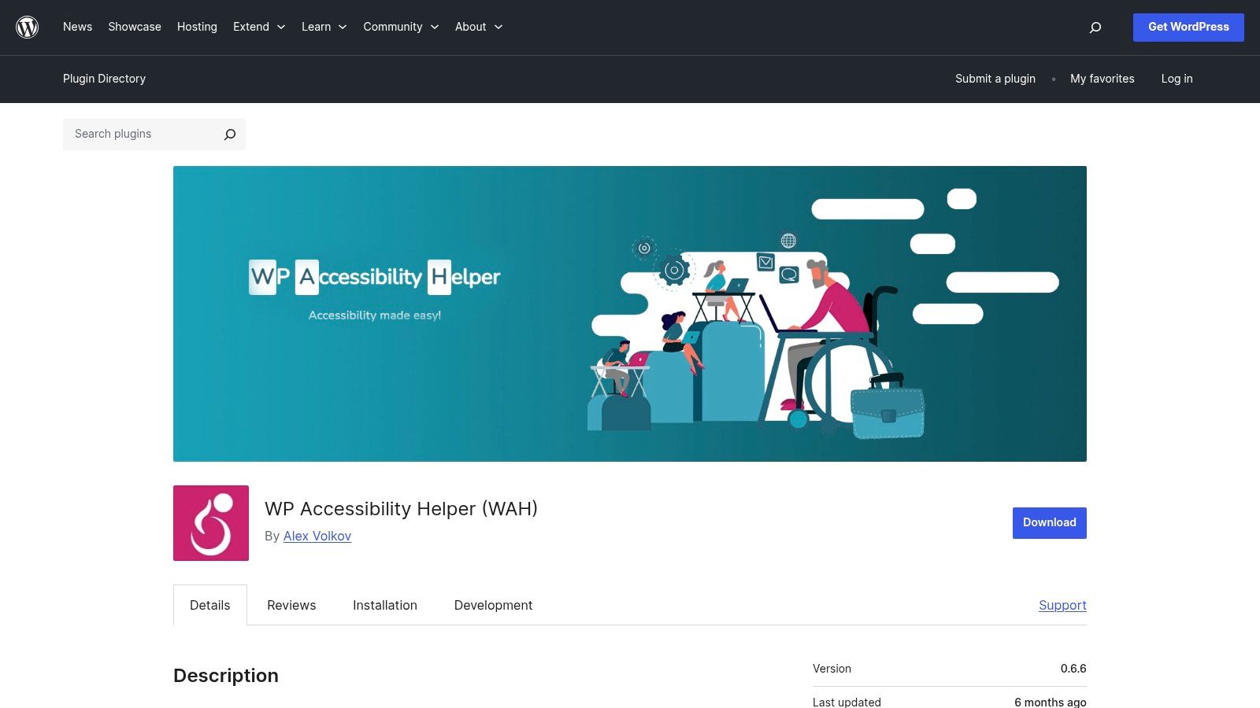Screen dimensions: 1260x708
Task: Open the Community dropdown
Action: pyautogui.click(x=401, y=27)
